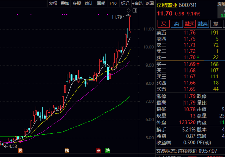Screen dimensions: 225x157
Task: Click 买四 price 11.66
Action: point(190,83)
